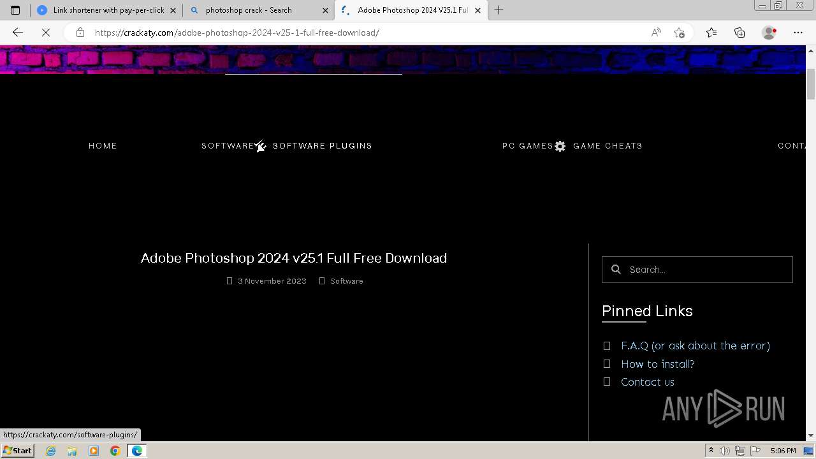The height and width of the screenshot is (459, 816).
Task: Open media player from taskbar
Action: click(x=94, y=451)
